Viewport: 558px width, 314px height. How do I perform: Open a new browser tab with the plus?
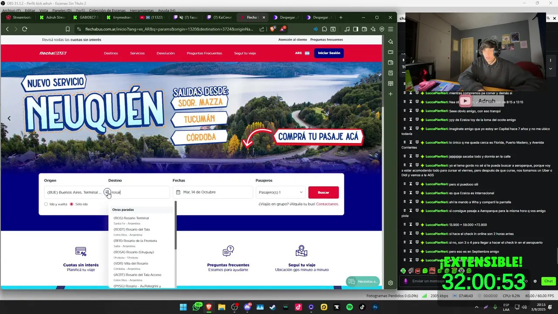tap(341, 17)
